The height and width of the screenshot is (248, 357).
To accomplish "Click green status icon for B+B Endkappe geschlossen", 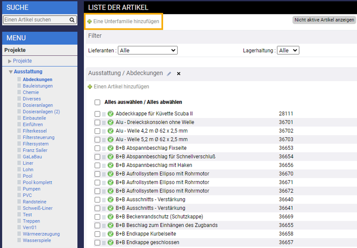I will point(111,243).
